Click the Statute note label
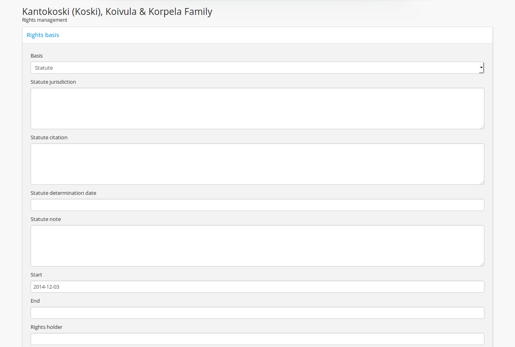This screenshot has height=347, width=515. pos(45,219)
